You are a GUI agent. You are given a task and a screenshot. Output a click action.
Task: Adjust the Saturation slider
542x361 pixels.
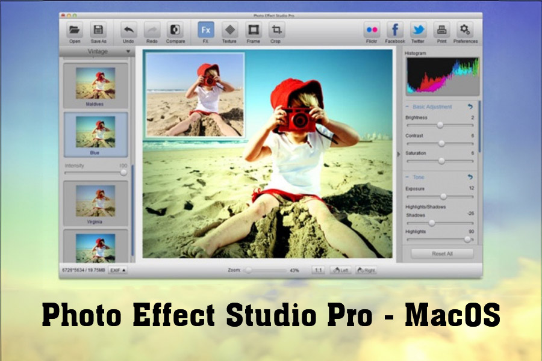tap(440, 161)
